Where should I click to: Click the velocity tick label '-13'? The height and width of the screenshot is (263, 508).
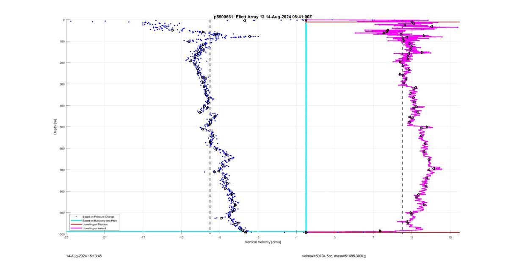coord(181,238)
